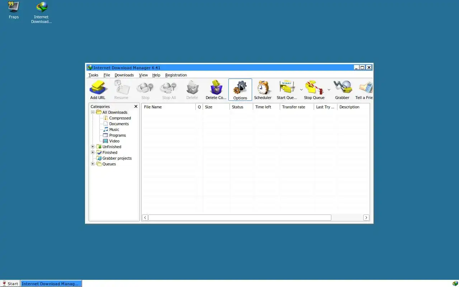Close the Categories panel
459x287 pixels.
pyautogui.click(x=136, y=107)
